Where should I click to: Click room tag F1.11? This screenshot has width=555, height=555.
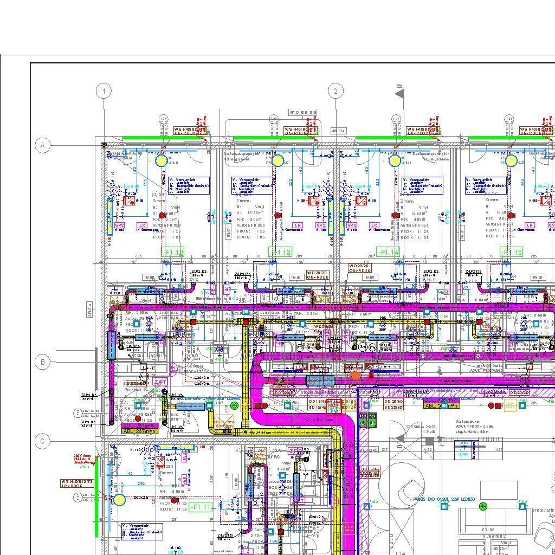tap(200, 507)
